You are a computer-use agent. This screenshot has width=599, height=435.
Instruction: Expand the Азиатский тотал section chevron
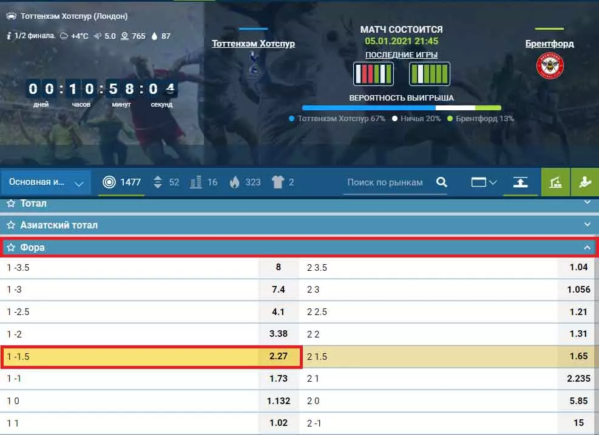(x=587, y=225)
